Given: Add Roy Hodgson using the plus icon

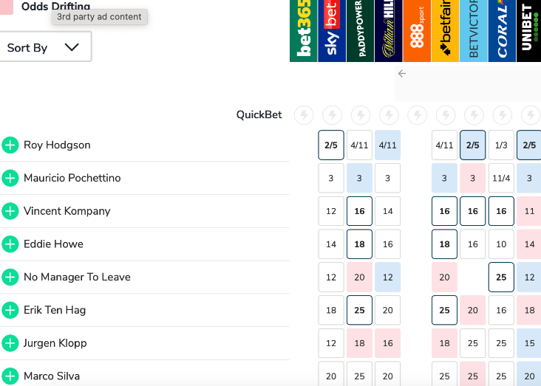Looking at the screenshot, I should (10, 145).
